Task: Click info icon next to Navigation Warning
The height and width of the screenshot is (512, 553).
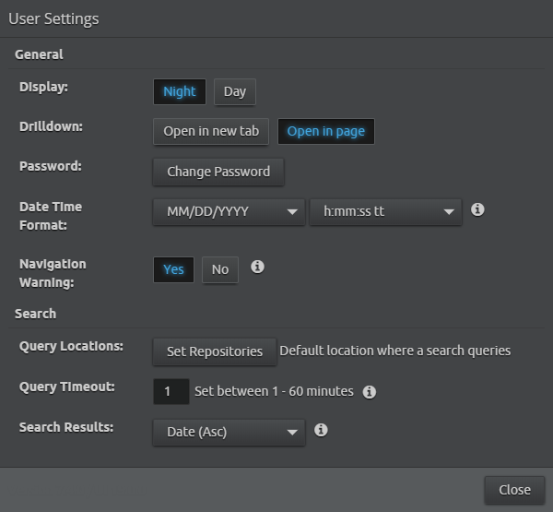Action: [x=257, y=268]
